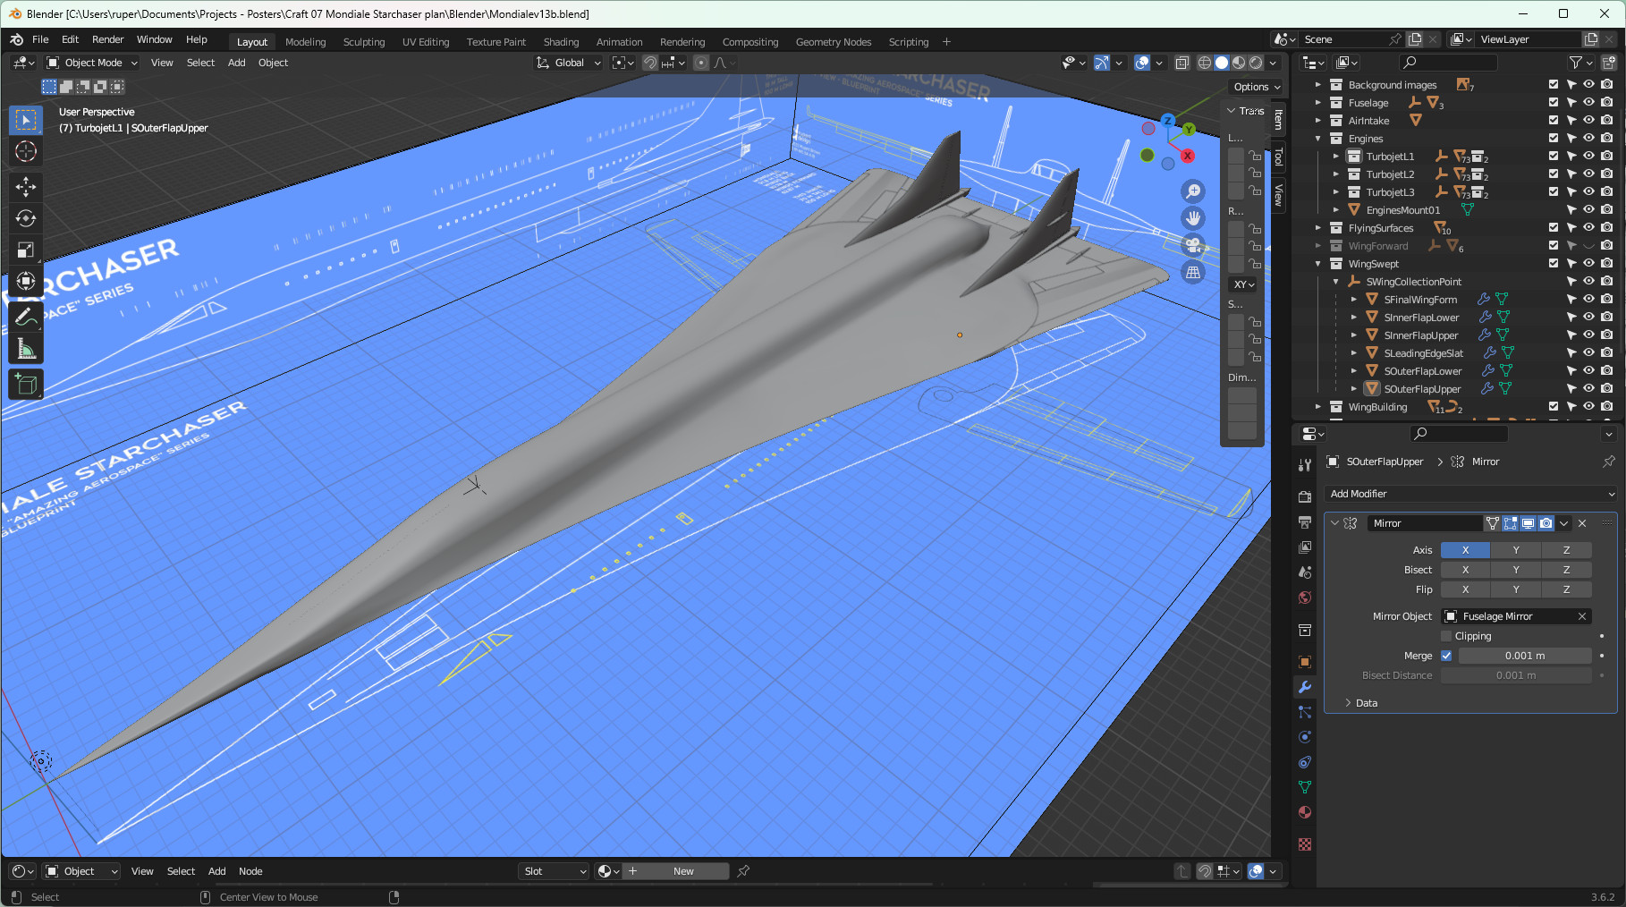1626x907 pixels.
Task: Toggle Mirror Axis Y button
Action: coord(1516,550)
